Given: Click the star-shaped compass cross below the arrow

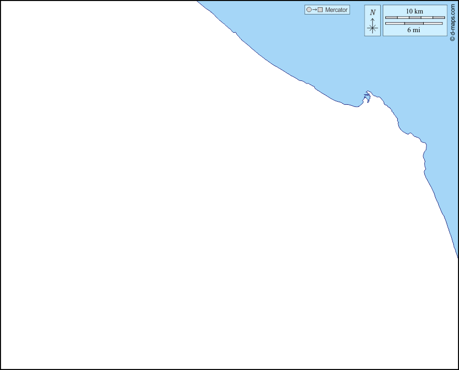Looking at the screenshot, I should pos(372,29).
